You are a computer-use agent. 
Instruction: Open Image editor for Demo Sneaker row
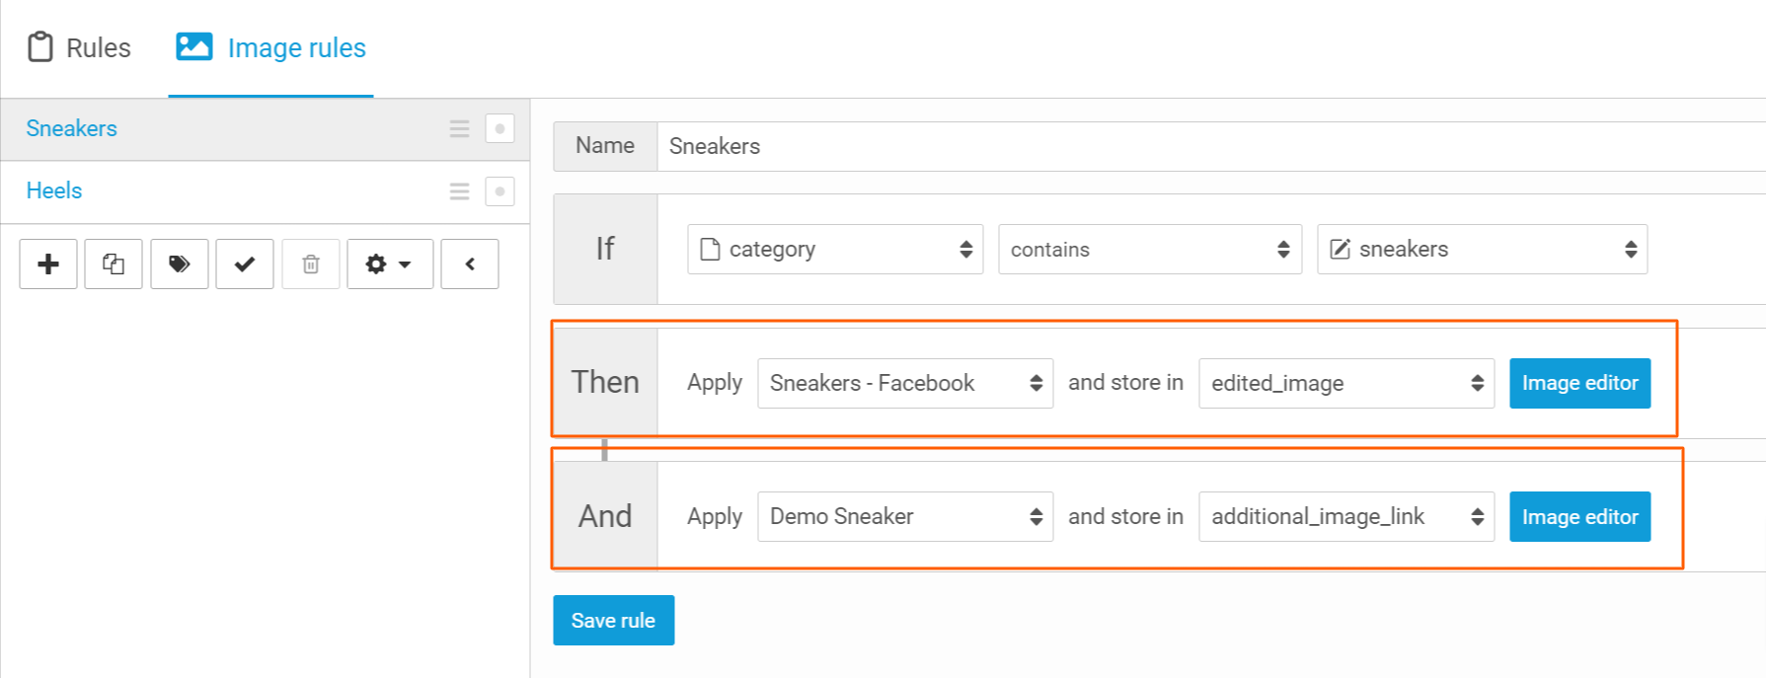[x=1579, y=517]
